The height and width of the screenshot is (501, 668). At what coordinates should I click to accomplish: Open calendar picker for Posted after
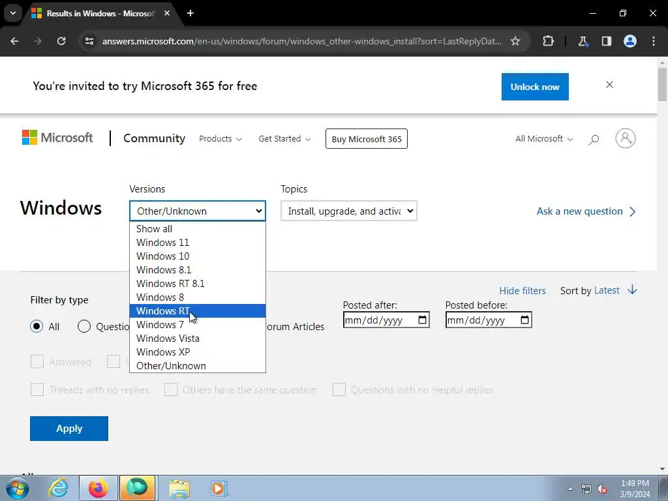coord(422,320)
